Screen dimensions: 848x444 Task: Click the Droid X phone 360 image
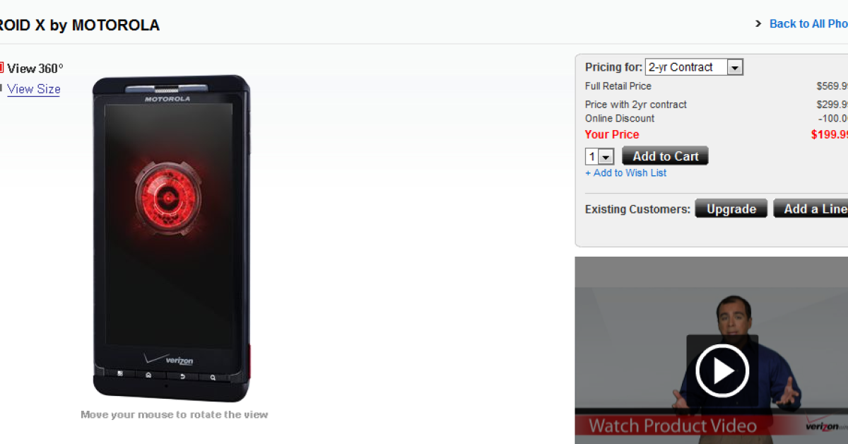[x=172, y=239]
